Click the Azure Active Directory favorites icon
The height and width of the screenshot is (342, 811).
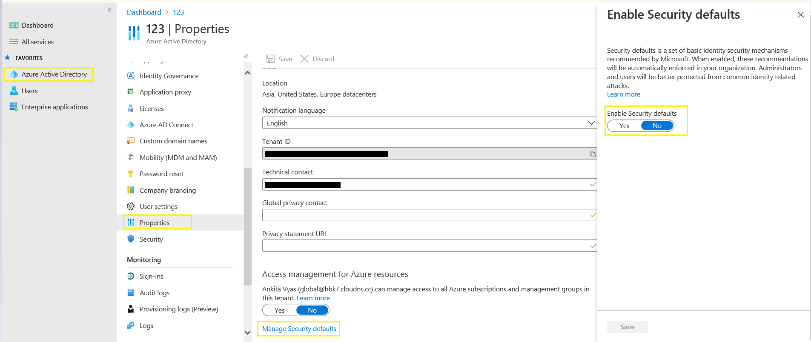[14, 74]
